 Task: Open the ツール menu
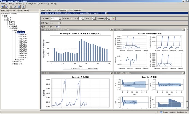click(x=37, y=4)
